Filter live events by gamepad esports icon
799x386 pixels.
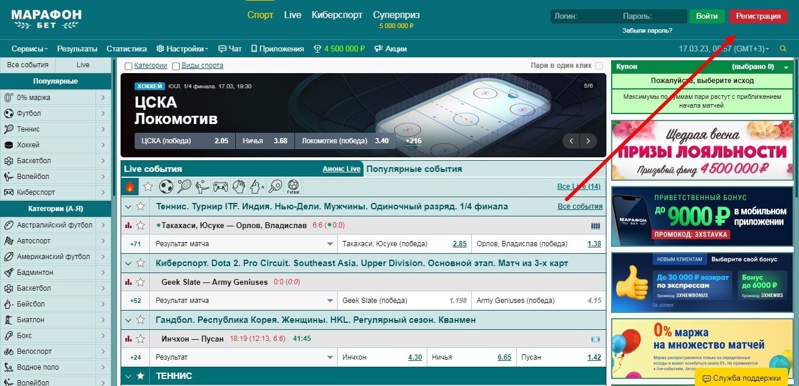(x=220, y=187)
